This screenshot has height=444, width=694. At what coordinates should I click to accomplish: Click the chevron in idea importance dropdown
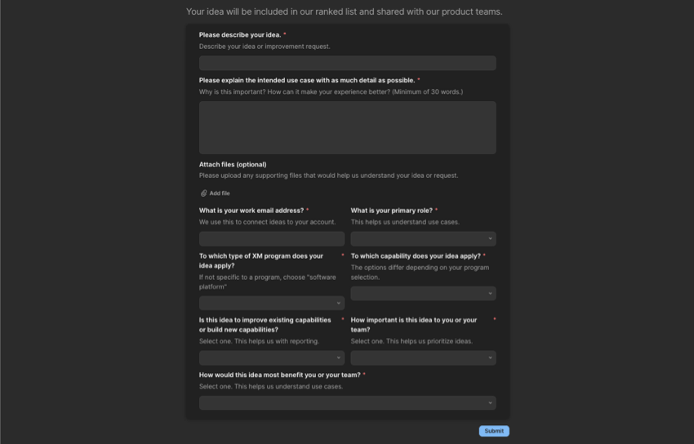490,357
